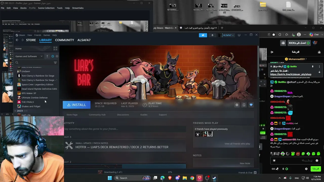View all friends who play

click(237, 144)
